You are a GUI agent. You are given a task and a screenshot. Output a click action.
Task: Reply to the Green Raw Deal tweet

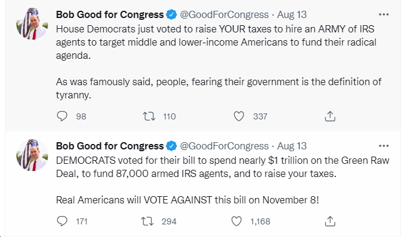tap(62, 221)
